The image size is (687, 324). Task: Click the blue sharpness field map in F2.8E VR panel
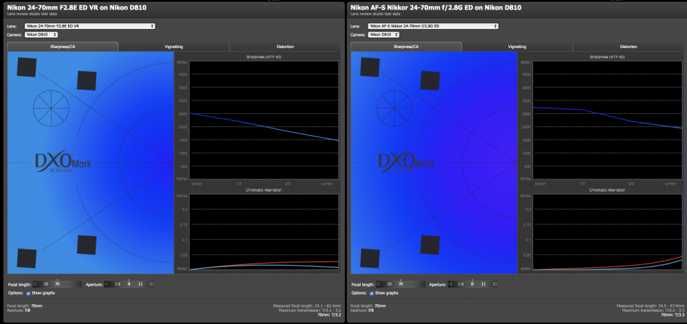[91, 163]
